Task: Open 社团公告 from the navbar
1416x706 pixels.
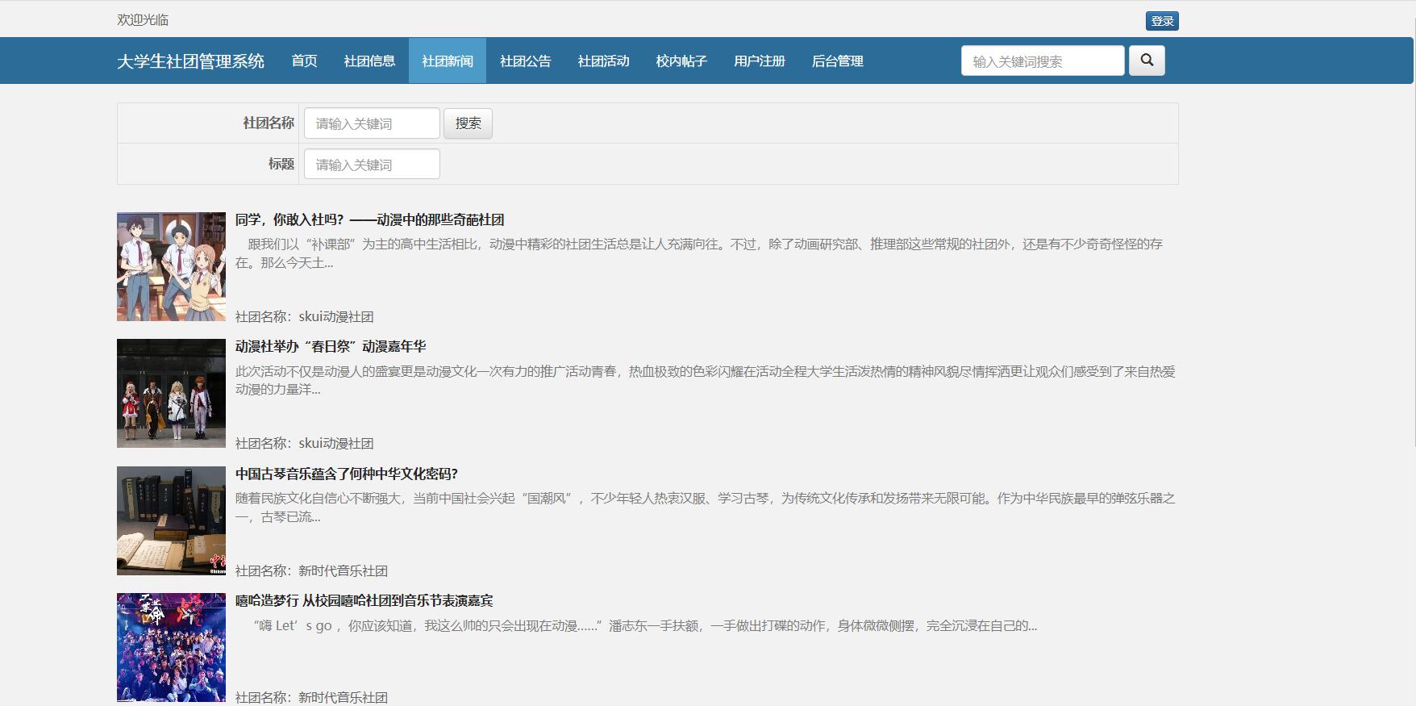Action: (x=526, y=61)
